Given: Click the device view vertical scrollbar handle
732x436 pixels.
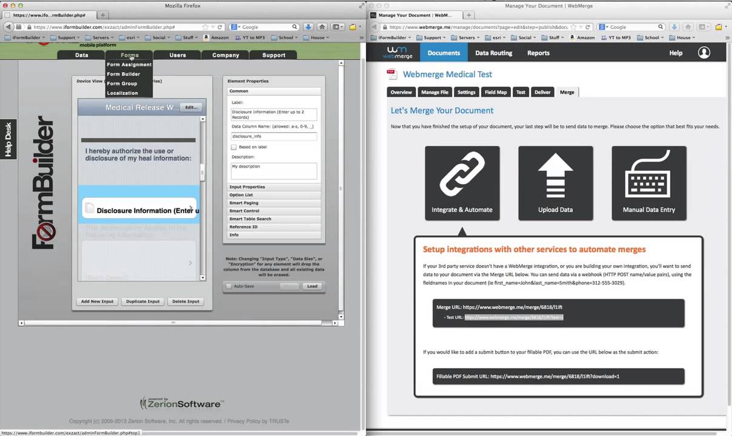Looking at the screenshot, I should 202,173.
